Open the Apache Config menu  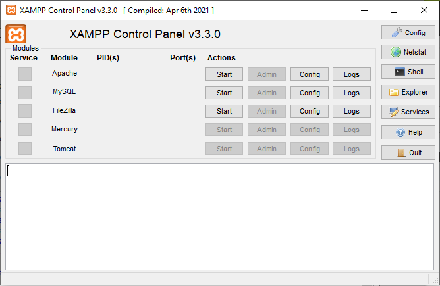(310, 74)
